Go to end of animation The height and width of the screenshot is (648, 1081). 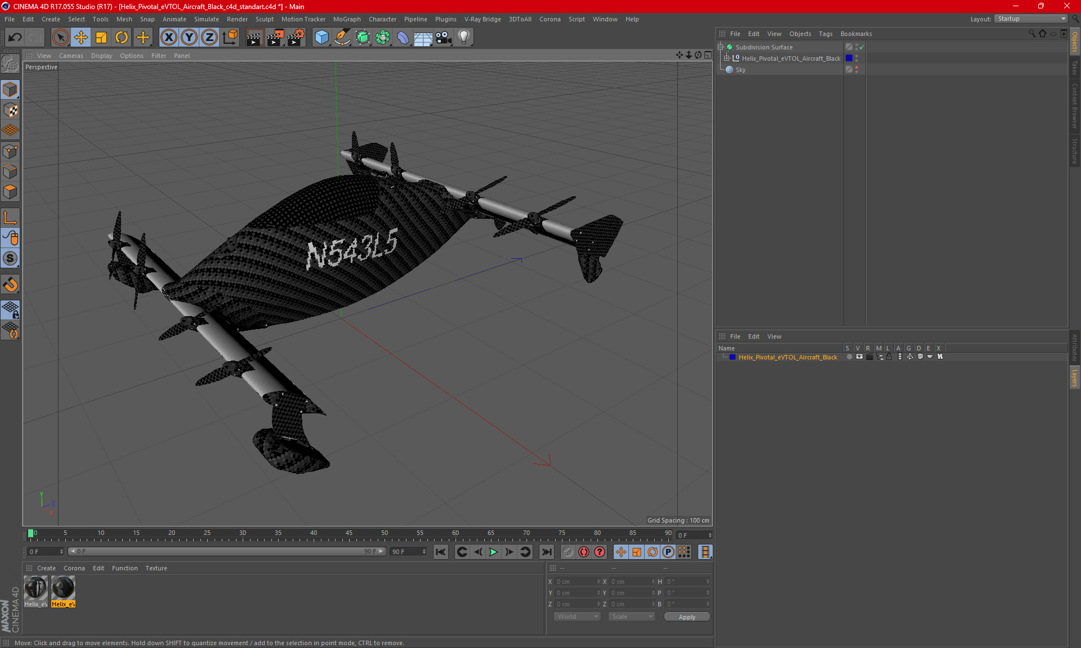pyautogui.click(x=546, y=552)
